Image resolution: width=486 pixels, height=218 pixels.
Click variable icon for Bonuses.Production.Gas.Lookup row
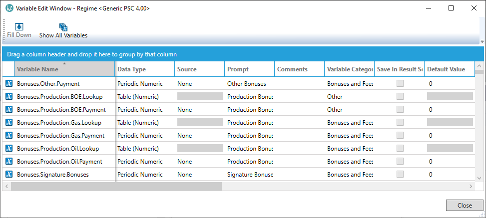(9, 123)
